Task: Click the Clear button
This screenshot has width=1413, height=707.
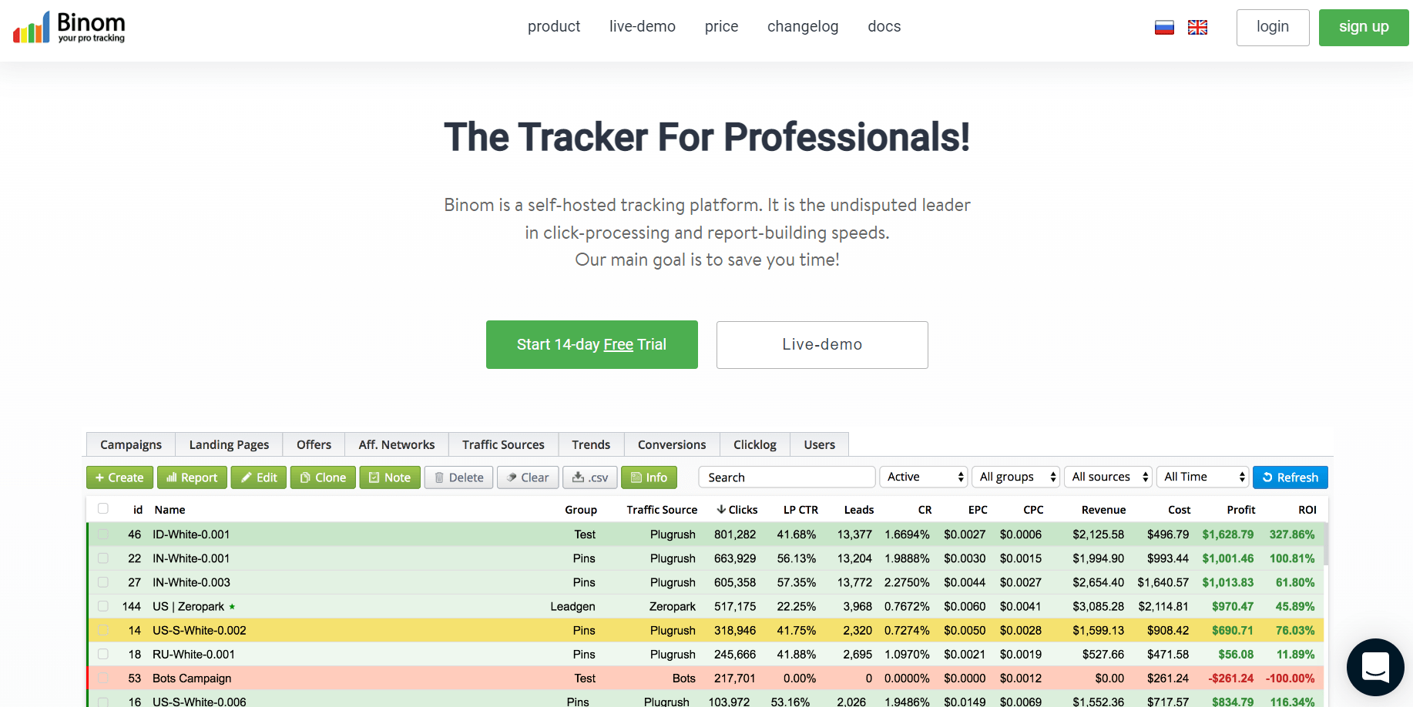Action: coord(528,477)
